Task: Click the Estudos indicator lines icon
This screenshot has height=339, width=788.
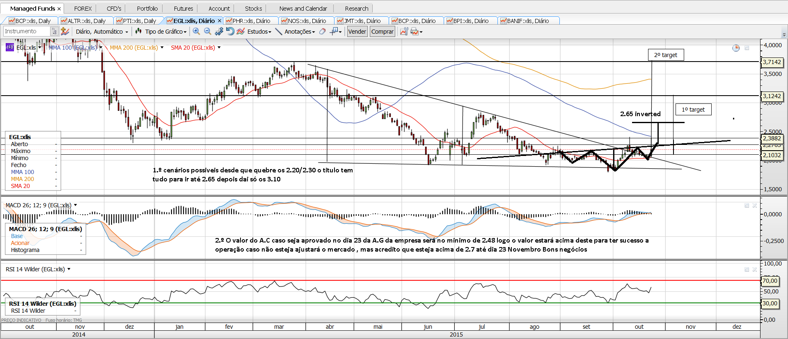Action: (x=241, y=31)
